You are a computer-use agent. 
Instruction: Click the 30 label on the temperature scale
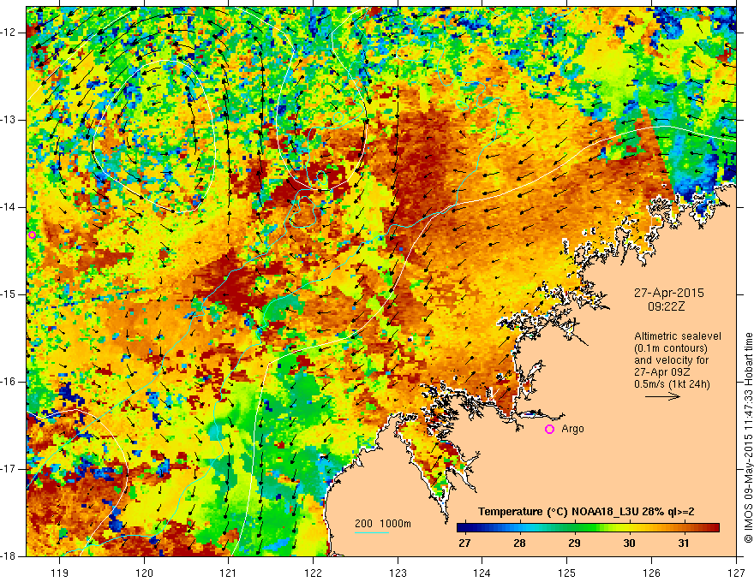(x=629, y=543)
